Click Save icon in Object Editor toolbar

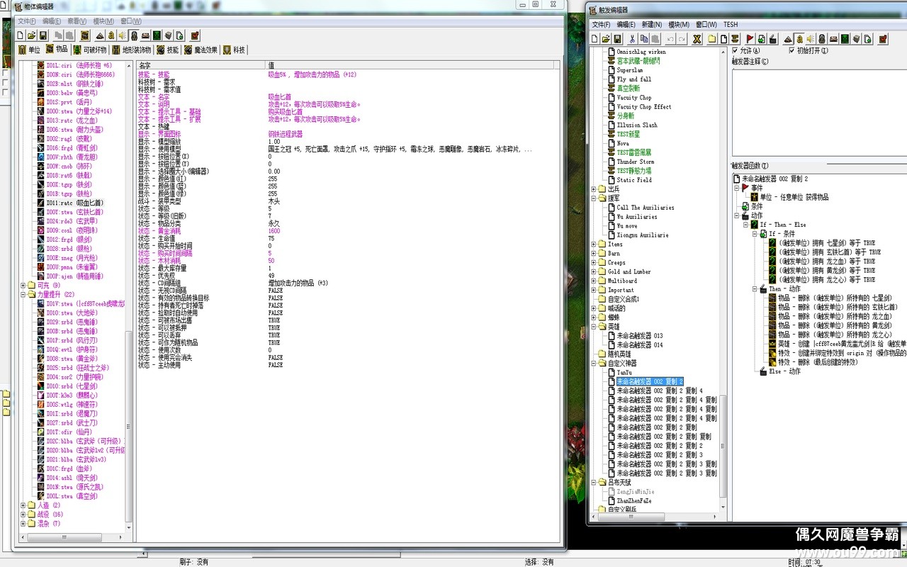(x=43, y=35)
